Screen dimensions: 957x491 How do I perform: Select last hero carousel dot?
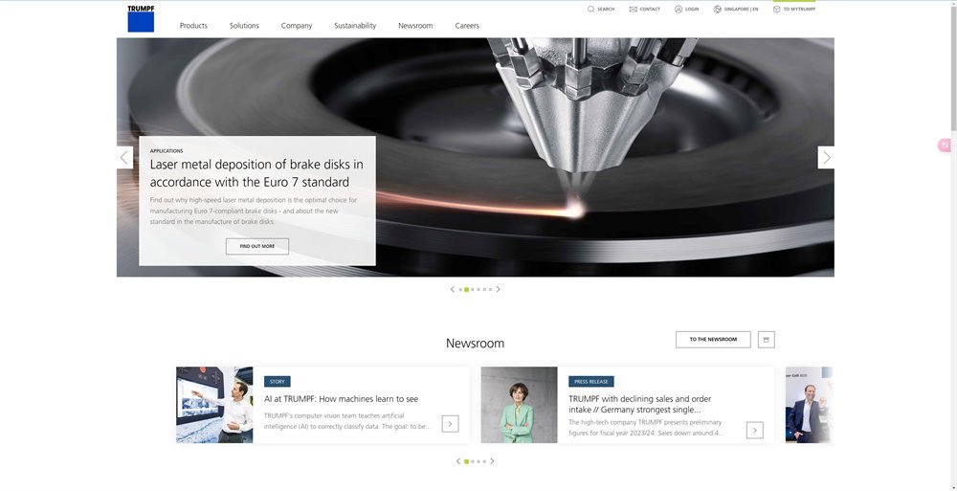click(x=490, y=289)
